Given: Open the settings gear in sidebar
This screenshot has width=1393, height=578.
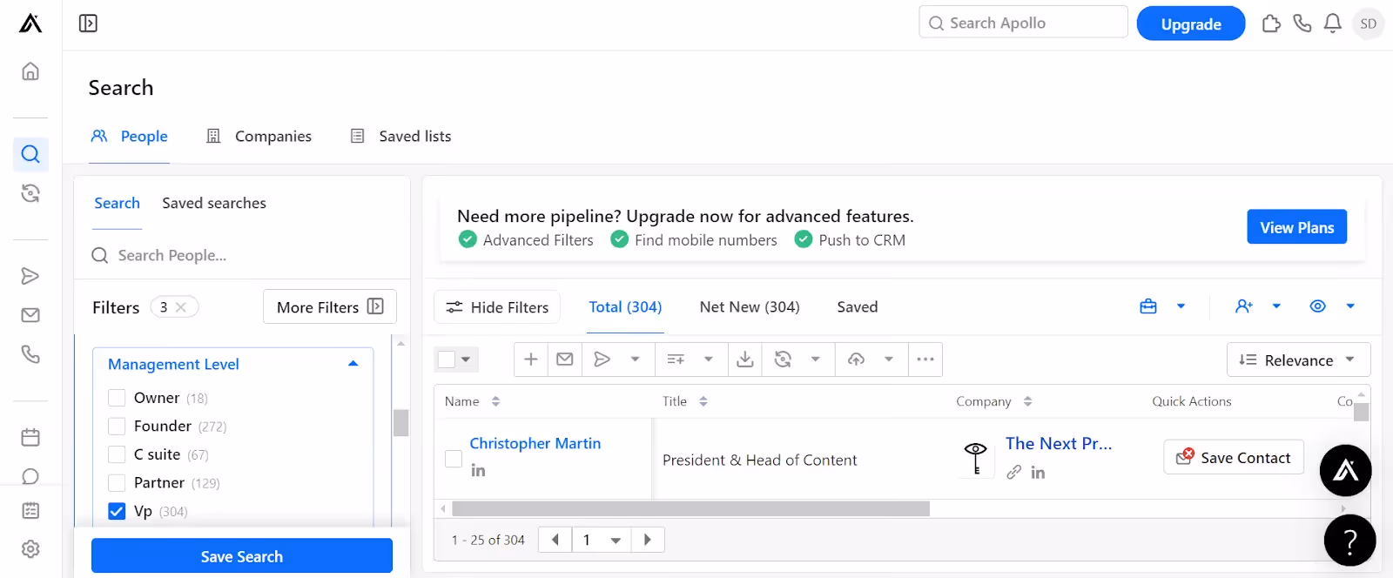Looking at the screenshot, I should (30, 549).
